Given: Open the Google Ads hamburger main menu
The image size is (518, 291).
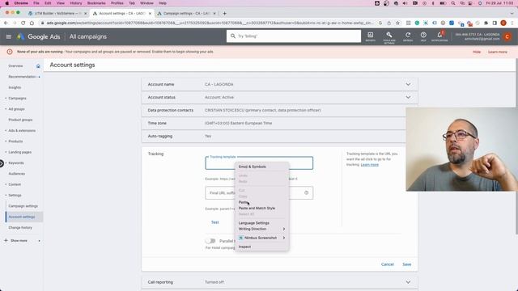Looking at the screenshot, I should 9,36.
